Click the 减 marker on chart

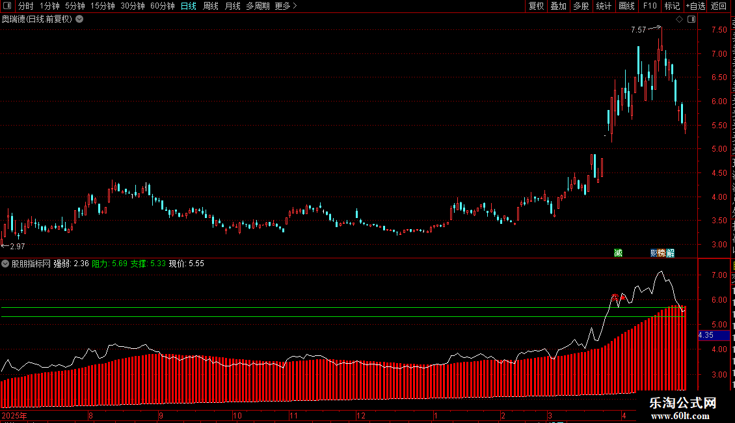(619, 253)
